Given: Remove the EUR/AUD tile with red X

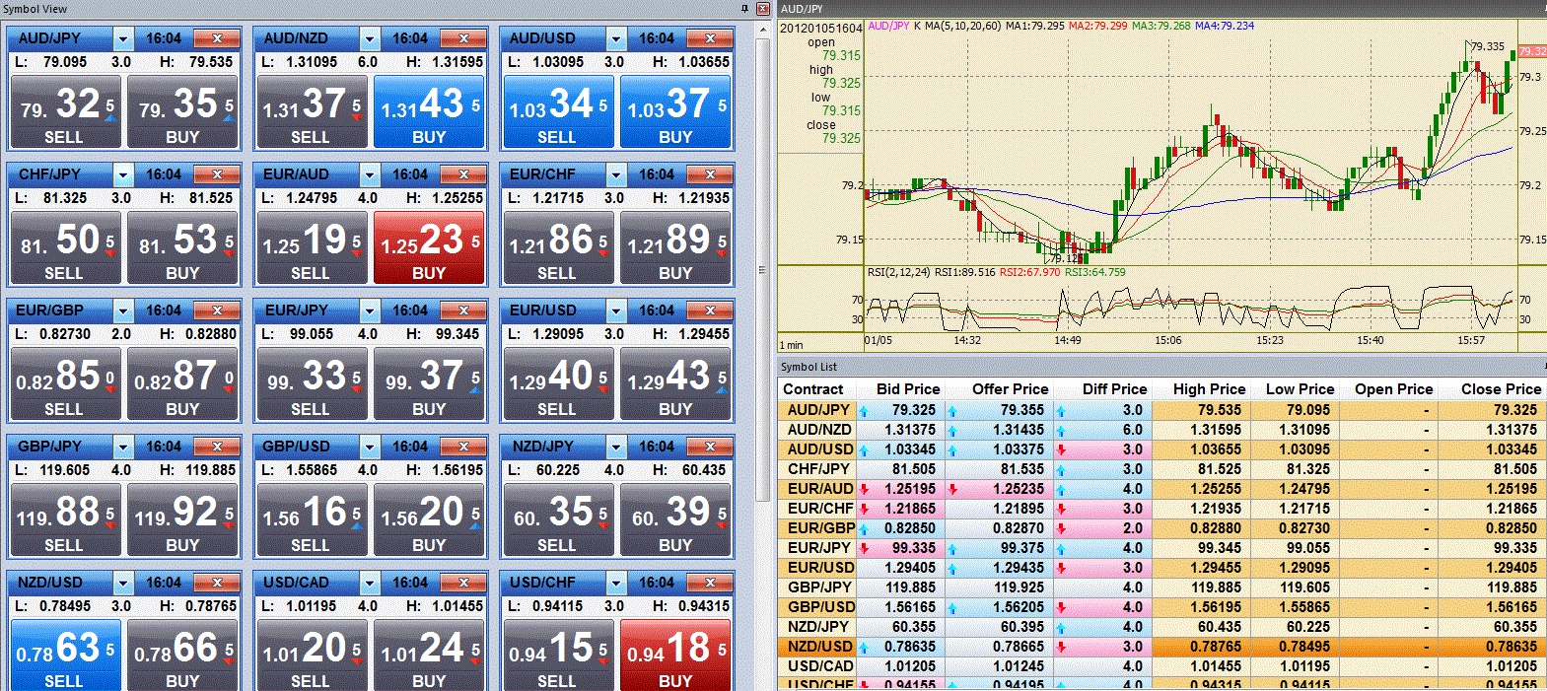Looking at the screenshot, I should pos(463,174).
